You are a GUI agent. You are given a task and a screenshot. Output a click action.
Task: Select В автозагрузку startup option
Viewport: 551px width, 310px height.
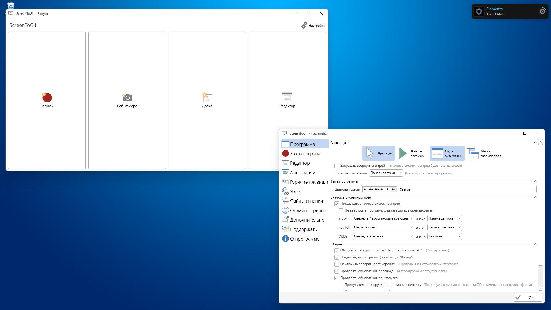tap(412, 153)
